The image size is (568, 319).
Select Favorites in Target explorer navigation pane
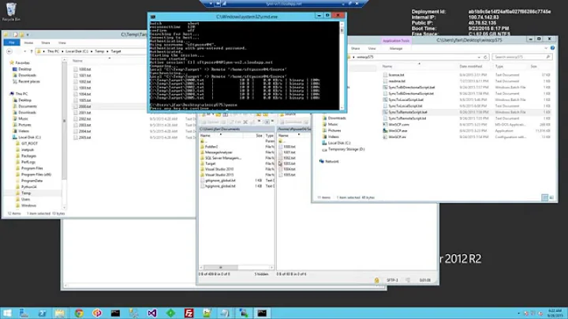[22, 62]
